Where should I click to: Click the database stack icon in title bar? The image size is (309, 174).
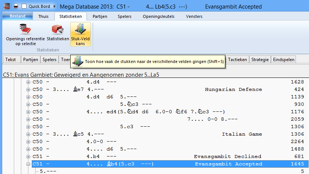pyautogui.click(x=6, y=6)
